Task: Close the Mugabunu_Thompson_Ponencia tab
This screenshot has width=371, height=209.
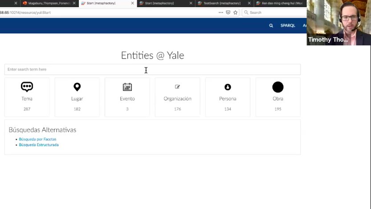Action: point(74,3)
